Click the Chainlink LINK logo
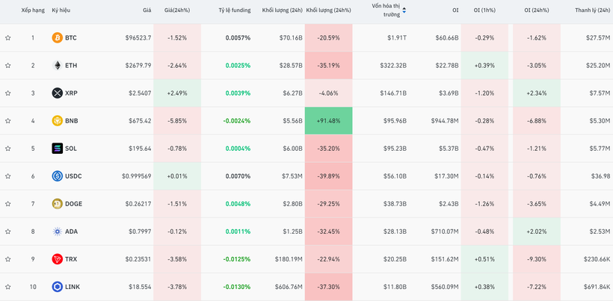The image size is (613, 301). tap(57, 287)
